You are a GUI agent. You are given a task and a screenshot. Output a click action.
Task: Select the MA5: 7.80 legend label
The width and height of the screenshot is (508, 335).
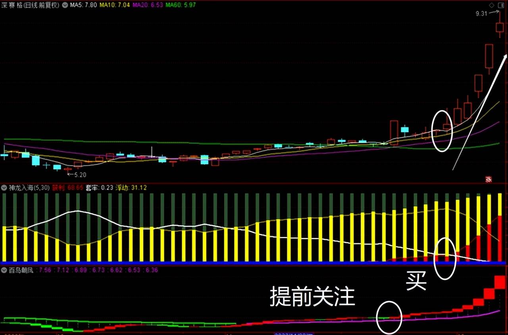point(83,5)
